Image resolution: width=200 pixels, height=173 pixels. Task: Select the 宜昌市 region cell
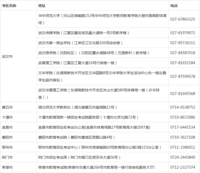pos(19,127)
